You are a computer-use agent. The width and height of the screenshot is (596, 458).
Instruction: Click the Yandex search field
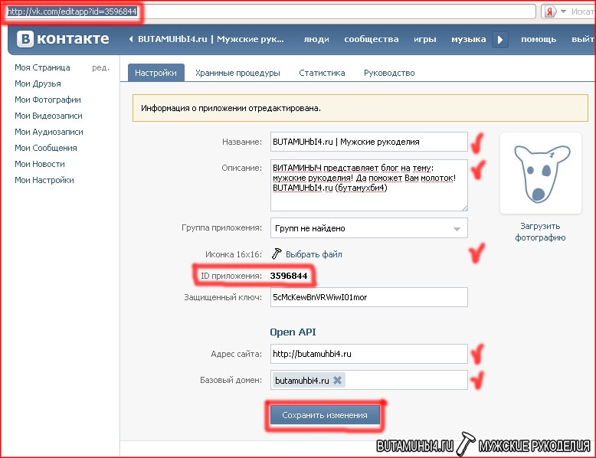click(x=581, y=11)
